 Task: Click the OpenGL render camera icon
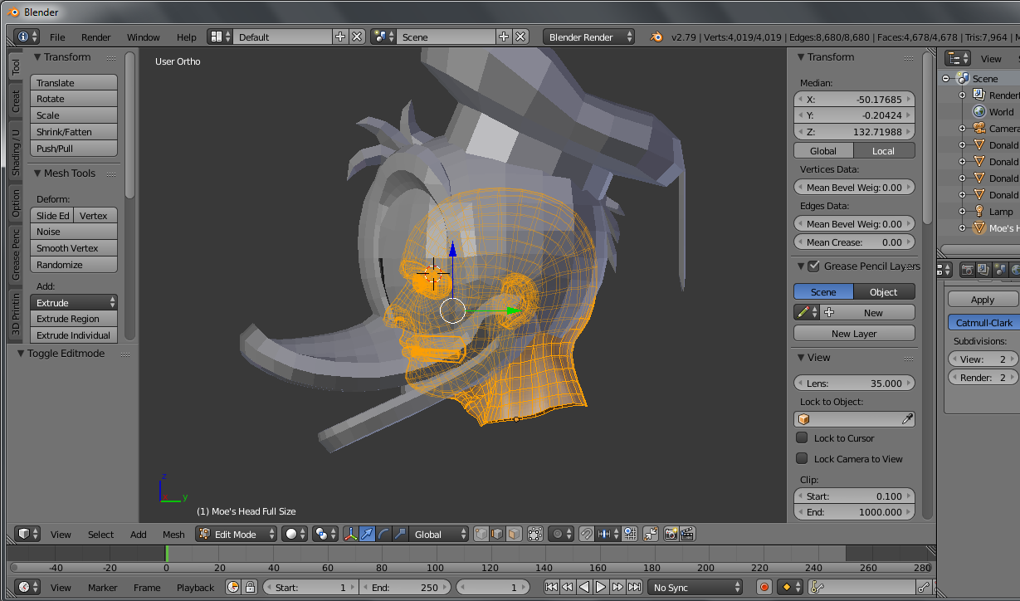pos(671,535)
